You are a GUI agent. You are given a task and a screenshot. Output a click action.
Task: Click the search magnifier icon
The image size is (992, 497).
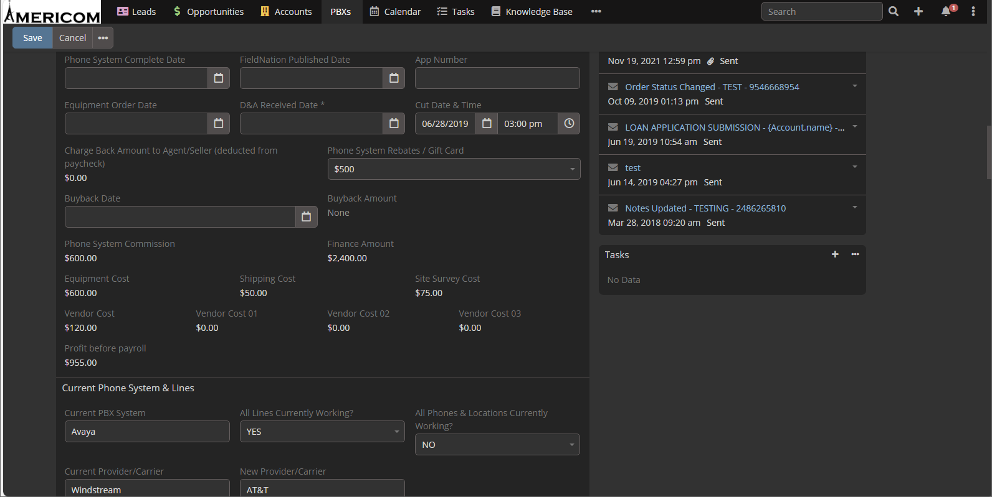(x=894, y=12)
